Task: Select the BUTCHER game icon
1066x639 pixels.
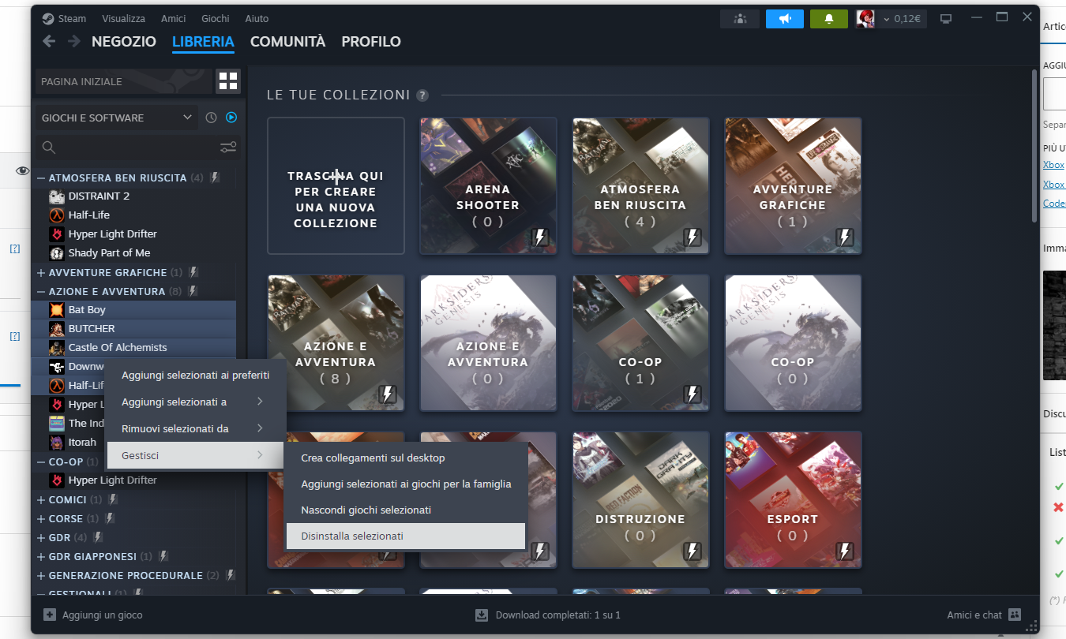Action: pyautogui.click(x=56, y=329)
